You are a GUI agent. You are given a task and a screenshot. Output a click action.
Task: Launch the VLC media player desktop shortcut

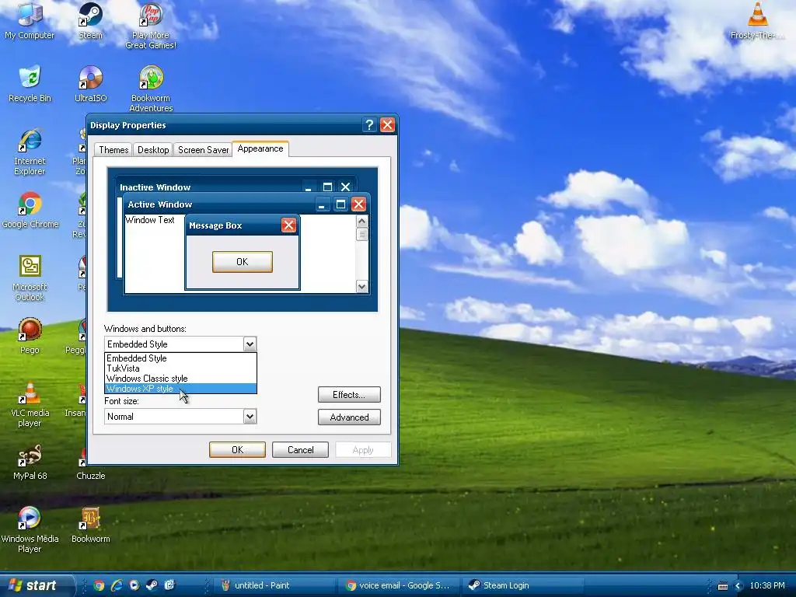tap(30, 403)
